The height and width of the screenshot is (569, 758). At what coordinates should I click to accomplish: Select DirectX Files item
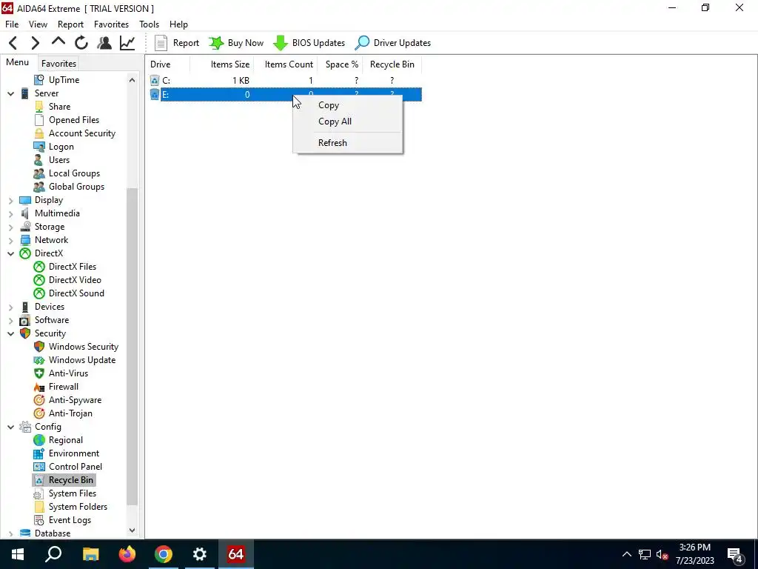coord(72,267)
